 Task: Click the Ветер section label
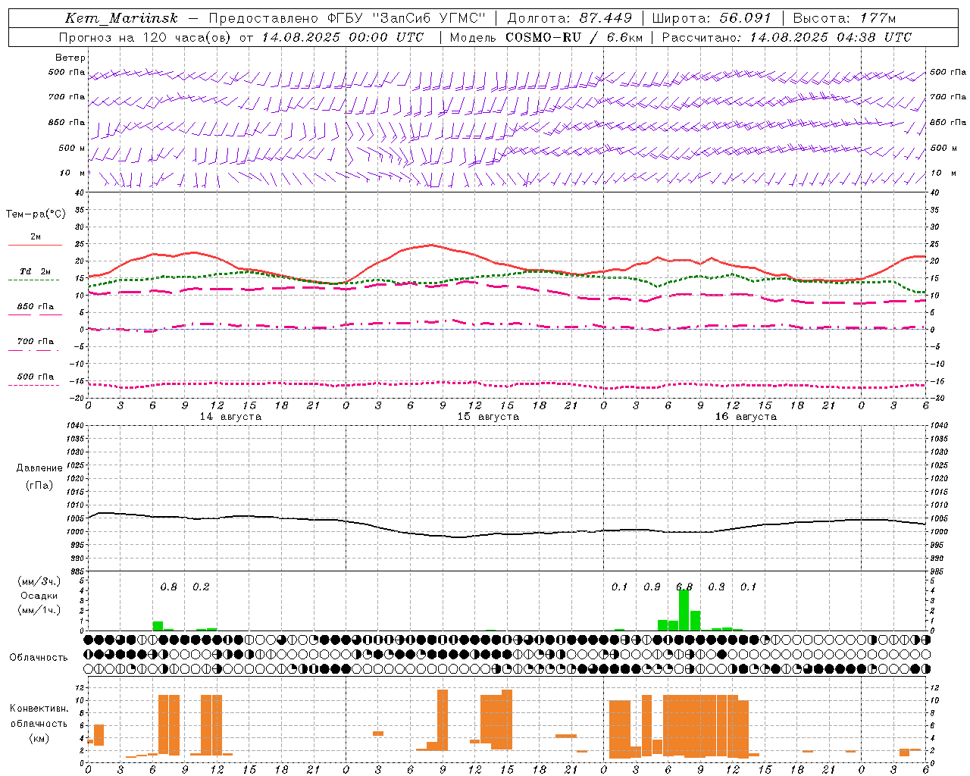[x=70, y=58]
